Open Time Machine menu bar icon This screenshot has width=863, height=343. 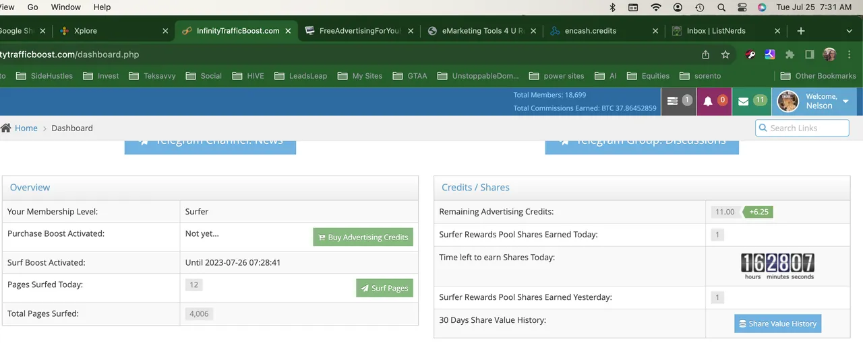[700, 7]
